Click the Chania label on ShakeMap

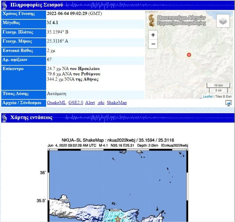(x=64, y=200)
